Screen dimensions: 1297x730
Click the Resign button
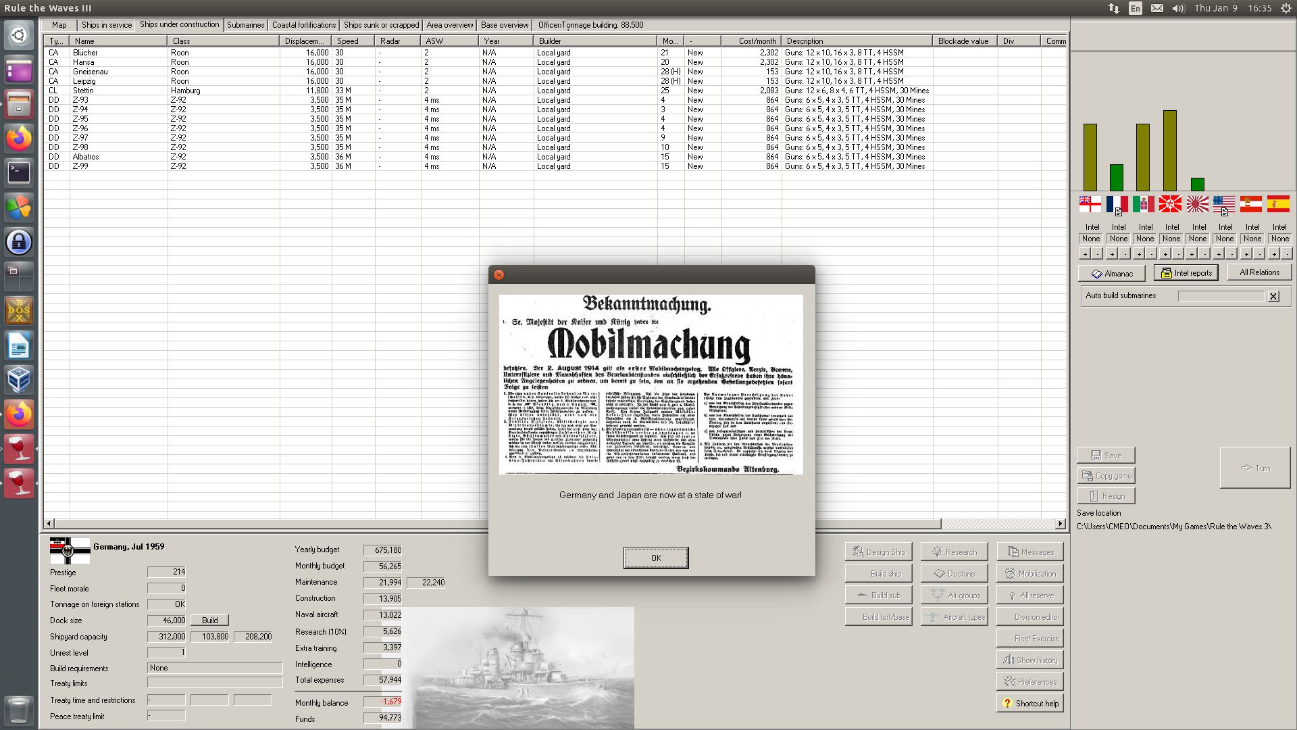tap(1106, 496)
